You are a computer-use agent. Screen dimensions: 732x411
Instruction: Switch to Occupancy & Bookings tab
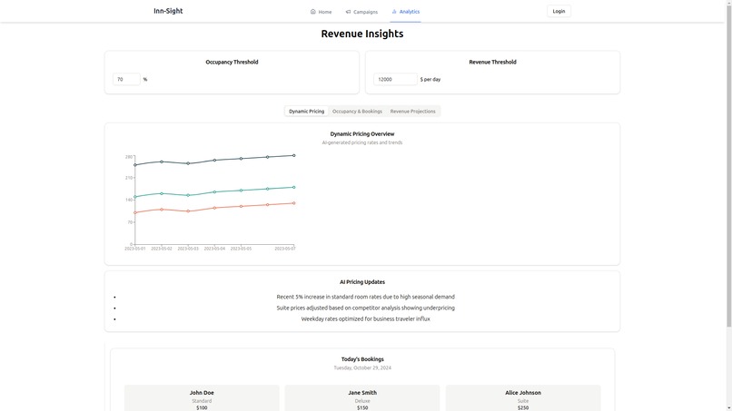point(357,111)
